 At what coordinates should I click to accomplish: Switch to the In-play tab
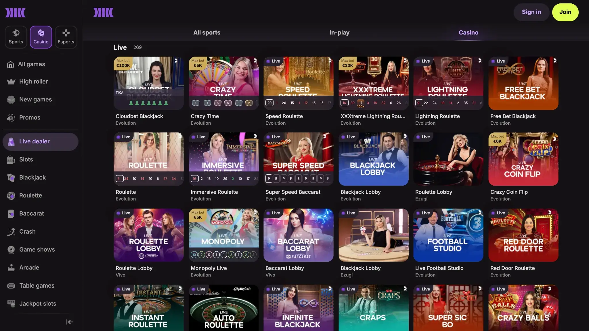pos(339,32)
